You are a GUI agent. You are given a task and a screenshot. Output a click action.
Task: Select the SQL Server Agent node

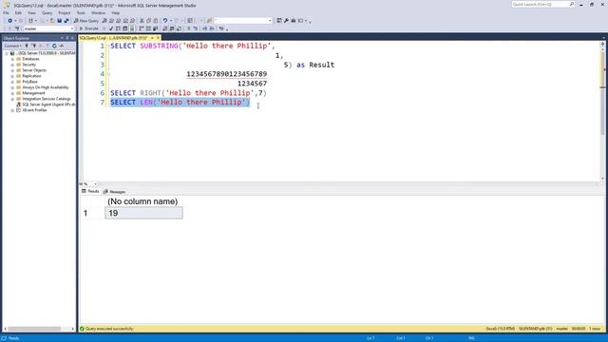48,104
